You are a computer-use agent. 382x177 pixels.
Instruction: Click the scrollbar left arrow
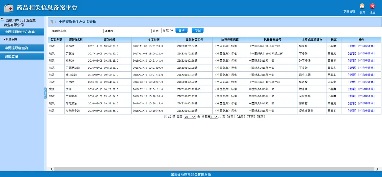tap(51, 169)
